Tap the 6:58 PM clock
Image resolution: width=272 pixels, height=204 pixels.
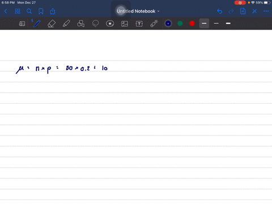pyautogui.click(x=8, y=3)
